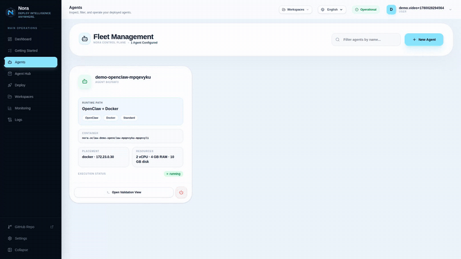
Task: Click the demo-openclaw-mpqevyku agent icon
Action: tap(85, 81)
